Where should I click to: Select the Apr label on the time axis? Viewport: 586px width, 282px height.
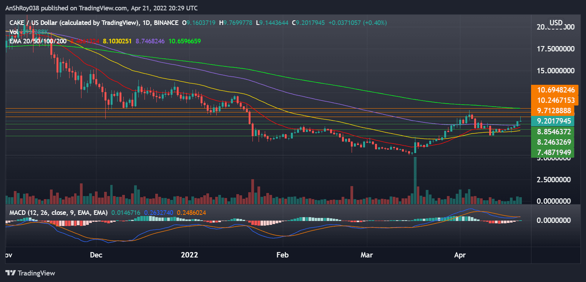460,255
